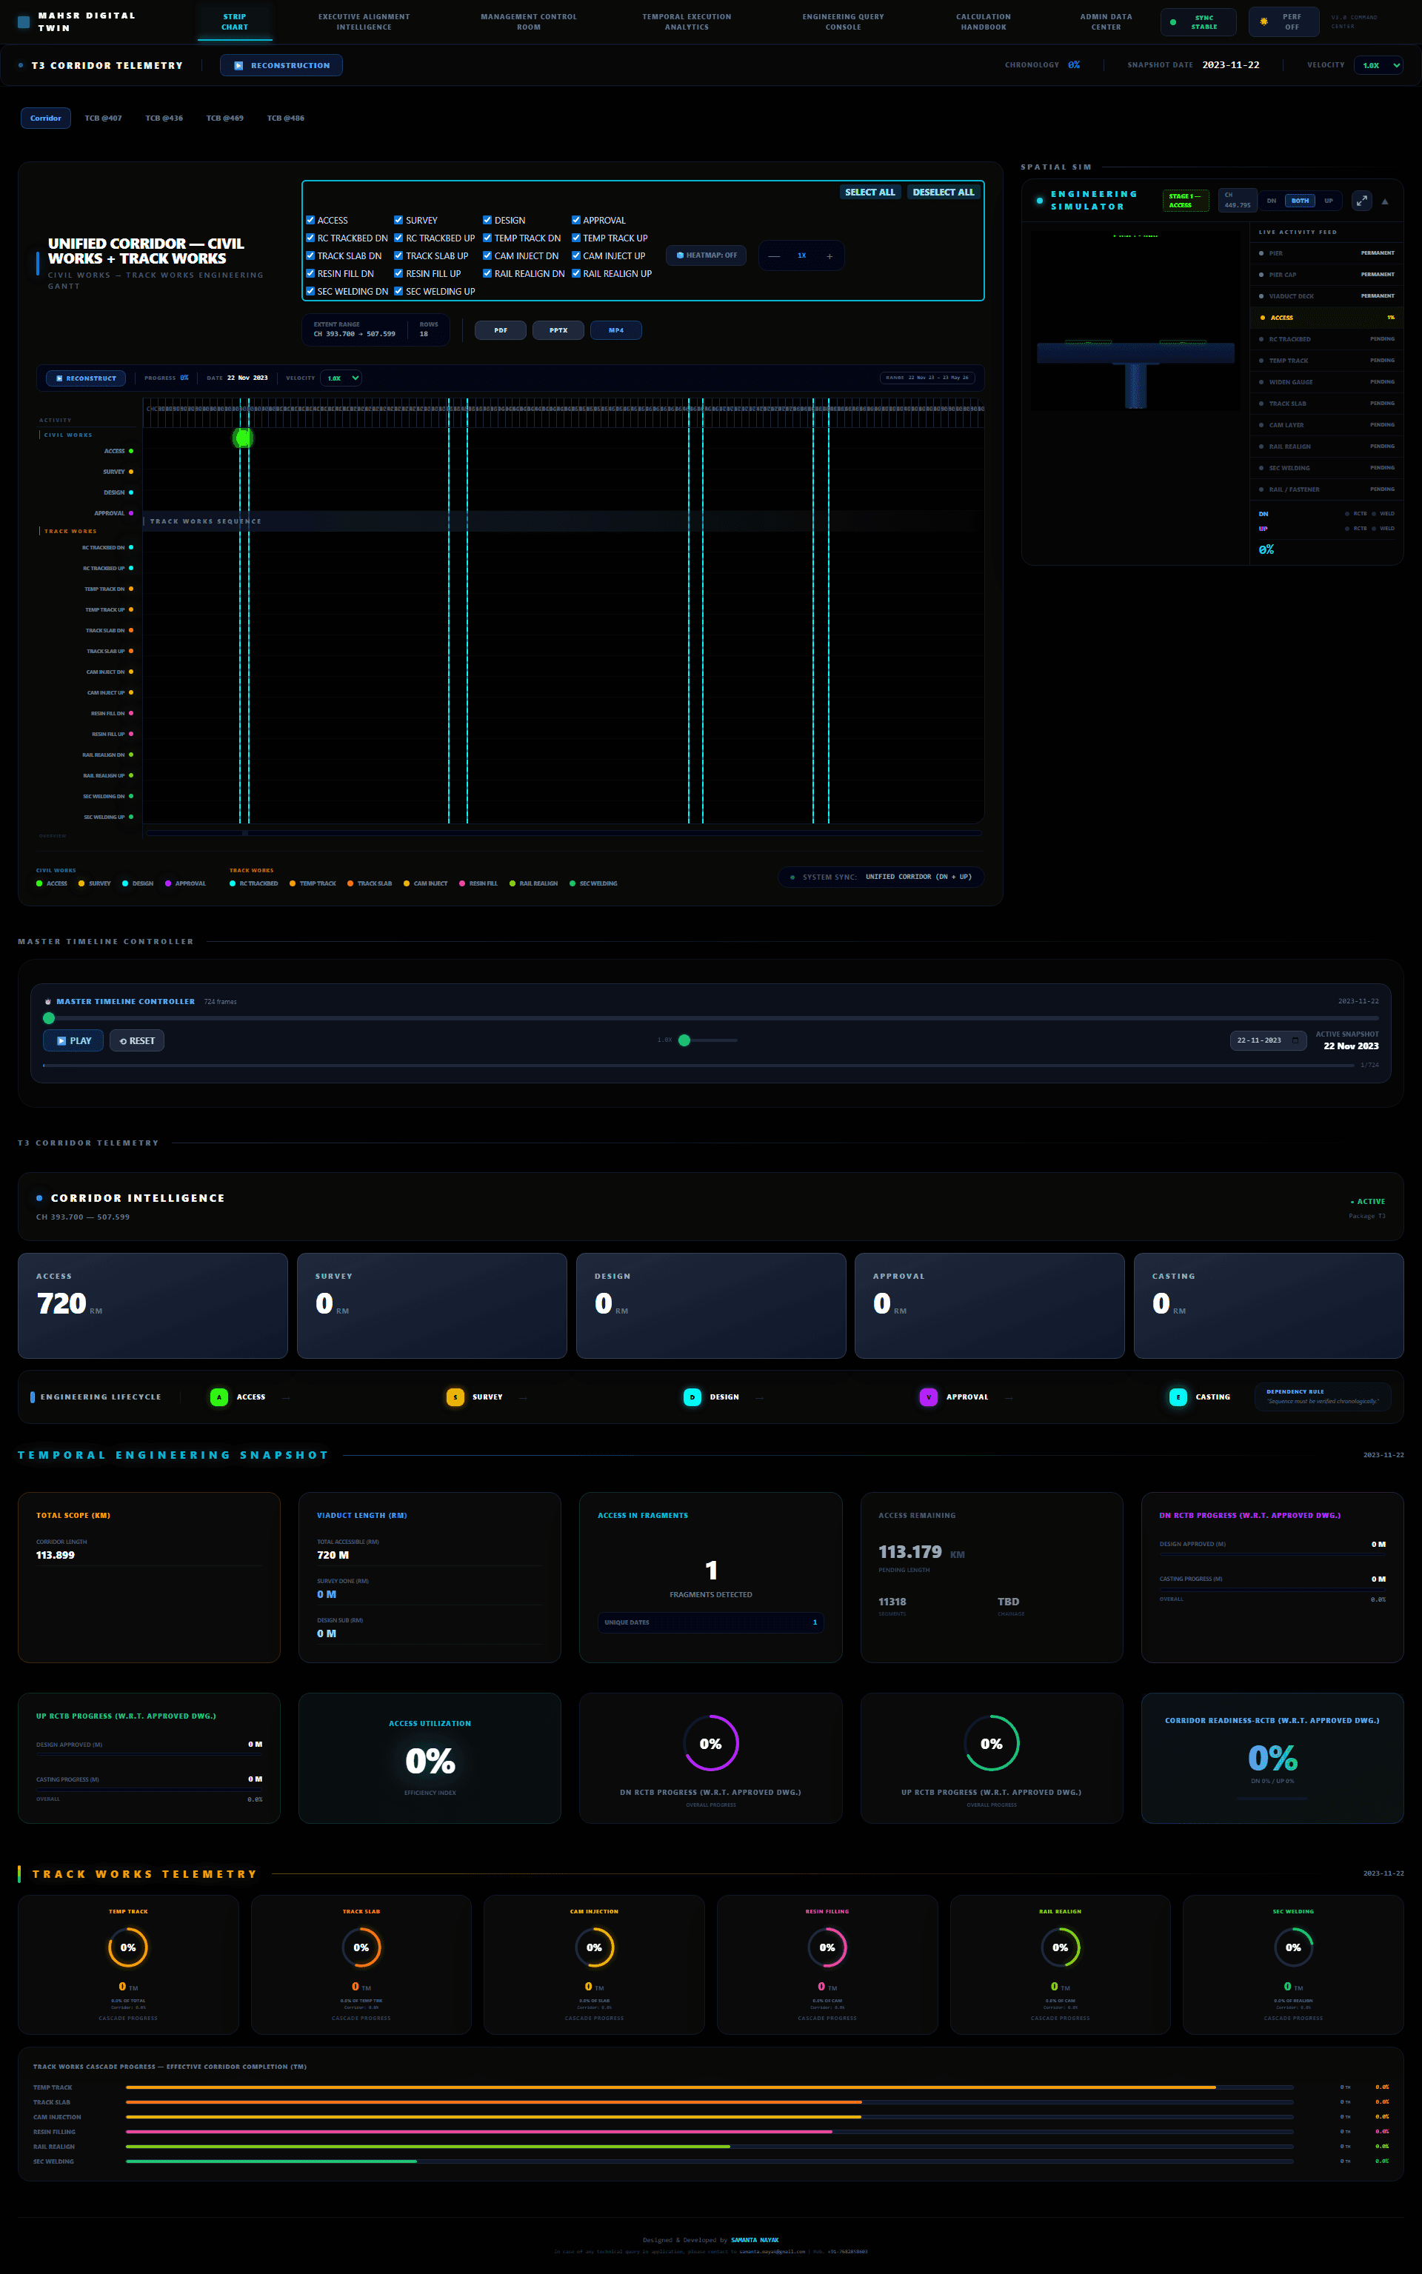Open the Calculation Handbook tab
Screen dimensions: 1422x2274
pos(984,21)
